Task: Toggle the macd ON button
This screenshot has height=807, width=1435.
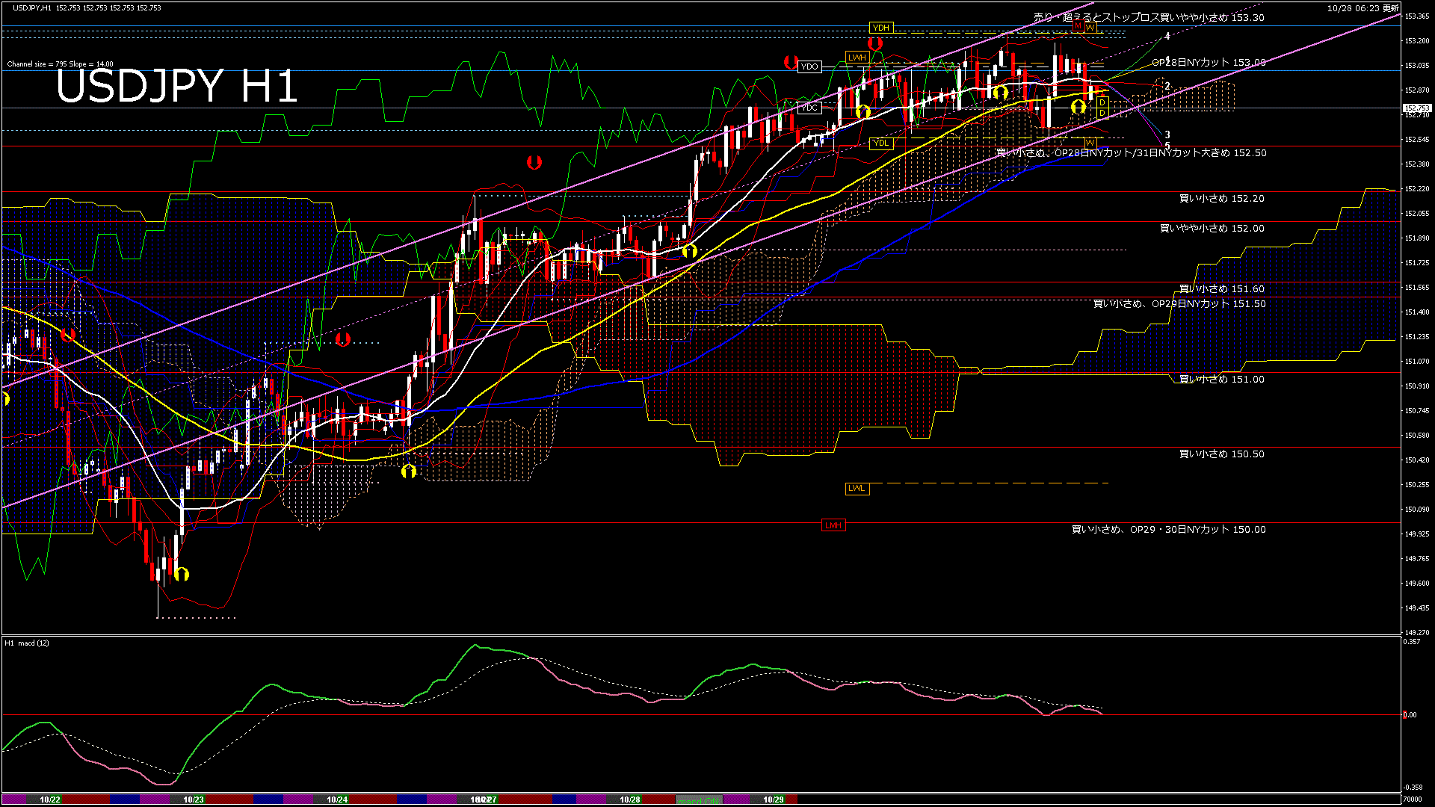Action: [700, 800]
